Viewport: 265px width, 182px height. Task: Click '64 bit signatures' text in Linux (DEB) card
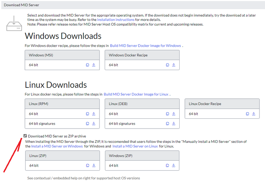point(122,124)
